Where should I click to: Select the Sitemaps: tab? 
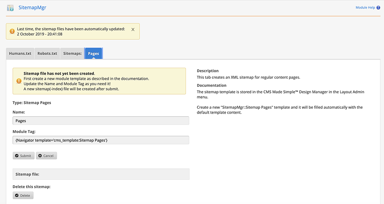72,54
